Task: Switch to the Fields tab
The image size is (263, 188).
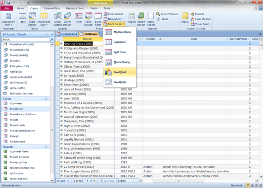Action: (94, 8)
